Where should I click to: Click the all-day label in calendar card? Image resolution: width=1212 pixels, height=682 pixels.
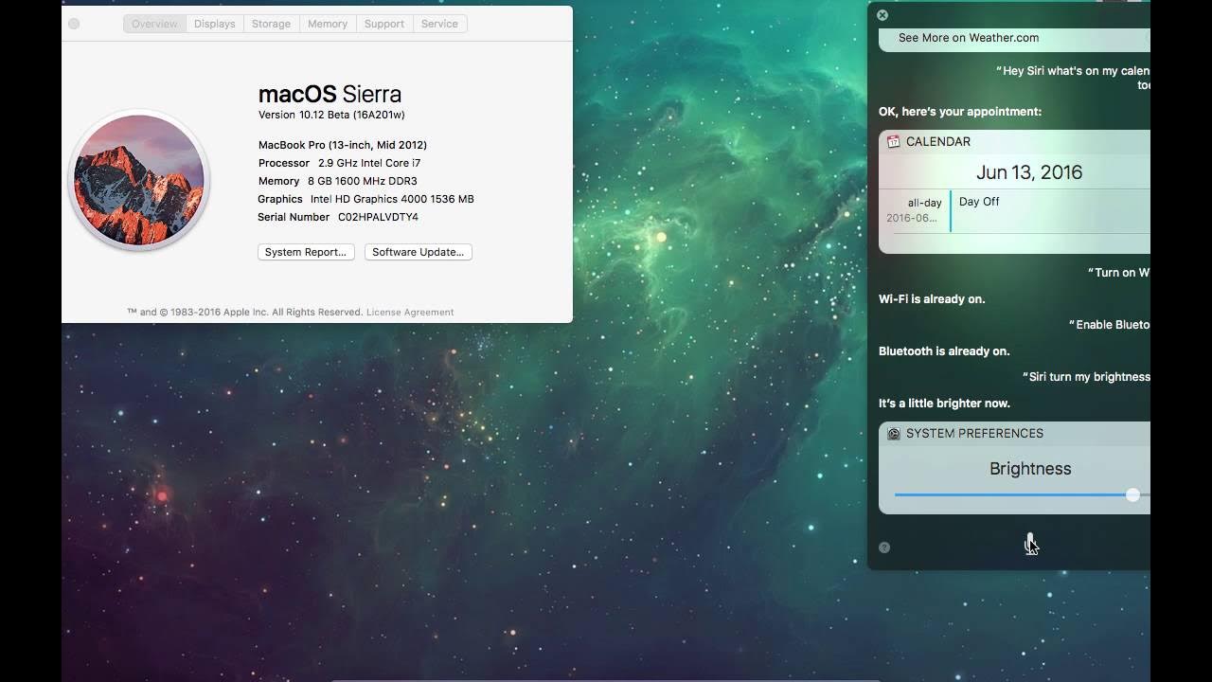(x=924, y=203)
